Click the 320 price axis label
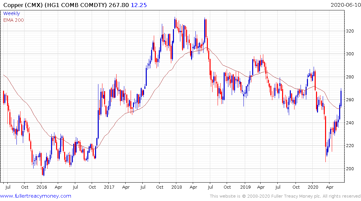The image size is (361, 201). [x=350, y=31]
